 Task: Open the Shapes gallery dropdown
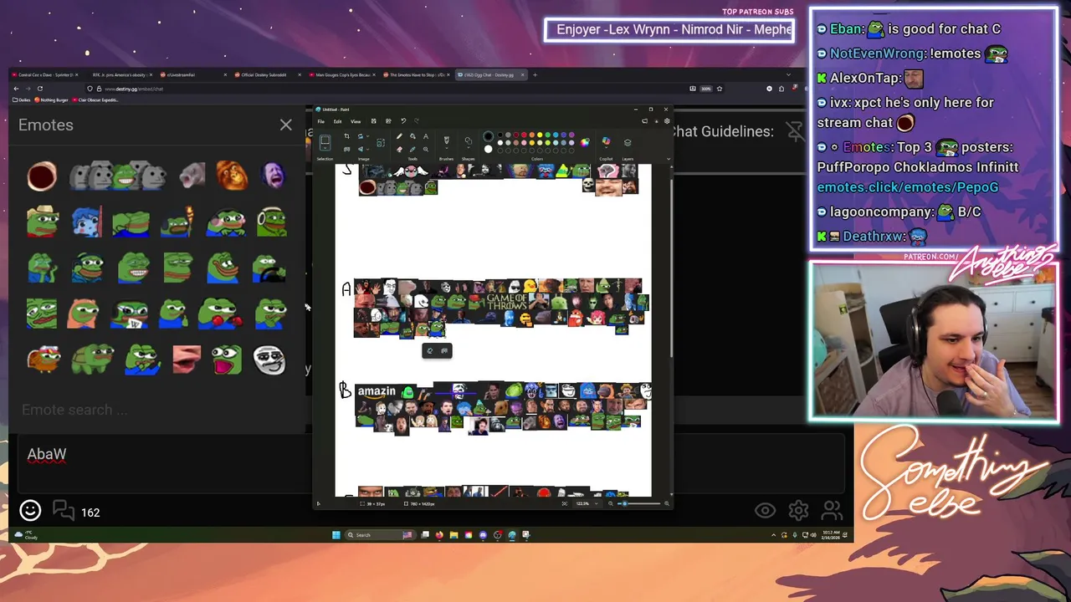(x=469, y=148)
